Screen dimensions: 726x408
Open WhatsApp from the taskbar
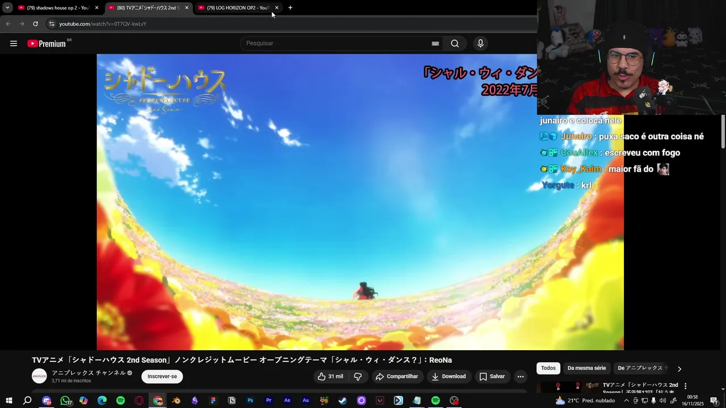coord(65,401)
